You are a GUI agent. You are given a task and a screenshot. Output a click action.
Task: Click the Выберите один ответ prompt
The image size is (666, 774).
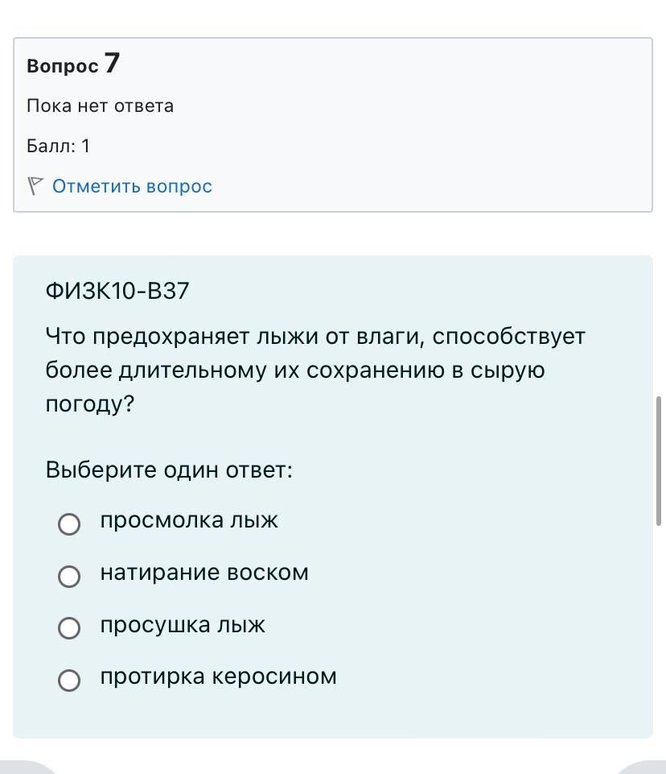click(x=169, y=470)
